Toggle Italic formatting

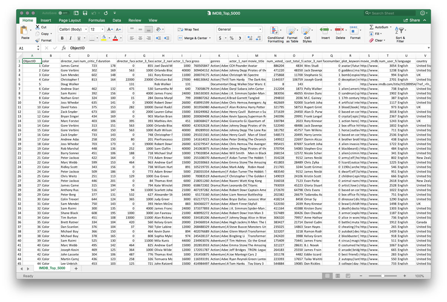(x=70, y=38)
